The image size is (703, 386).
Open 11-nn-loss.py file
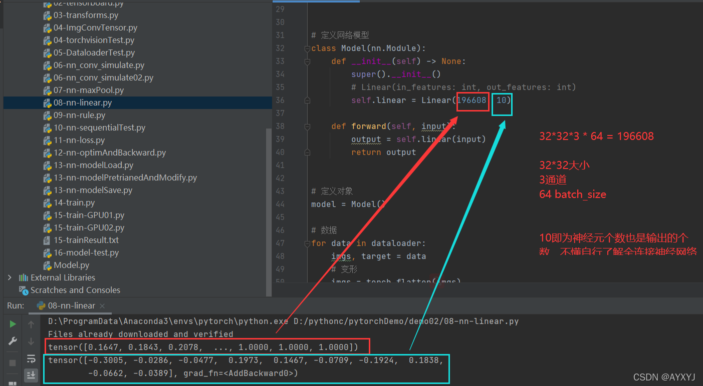coord(79,140)
